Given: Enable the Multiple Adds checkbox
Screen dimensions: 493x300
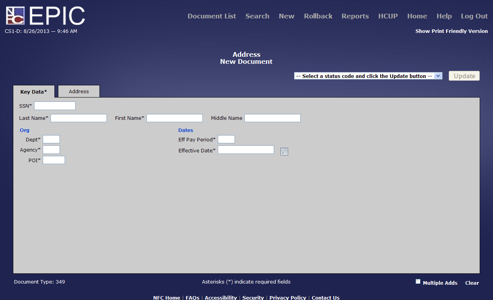Looking at the screenshot, I should [x=418, y=281].
